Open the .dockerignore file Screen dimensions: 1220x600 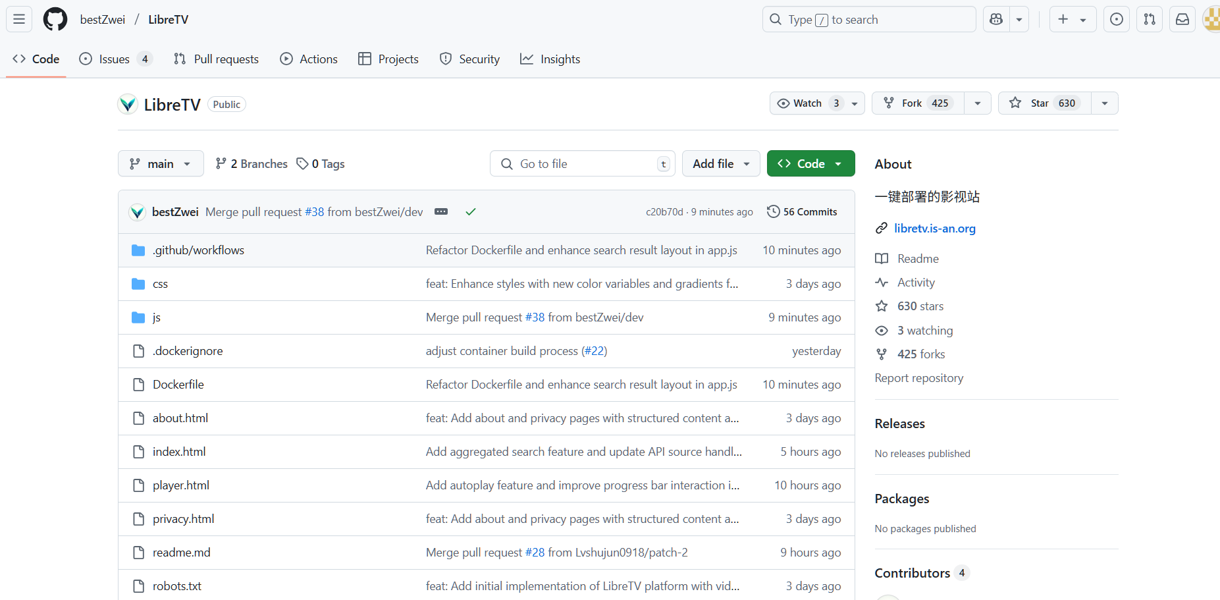pos(188,351)
